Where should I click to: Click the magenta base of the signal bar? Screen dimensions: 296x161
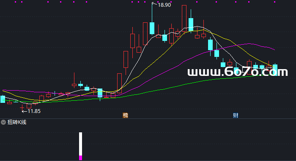[x=81, y=158]
